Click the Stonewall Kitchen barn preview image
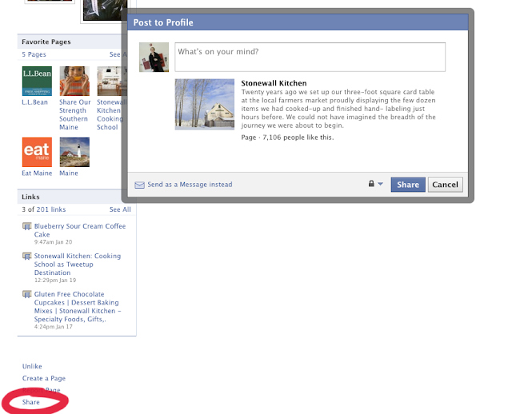The image size is (512, 414). pyautogui.click(x=205, y=105)
